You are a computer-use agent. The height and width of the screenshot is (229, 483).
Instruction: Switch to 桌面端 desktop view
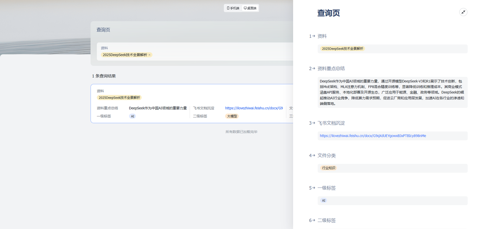(250, 8)
